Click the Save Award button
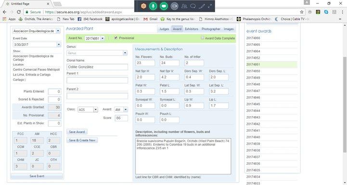Image resolution: width=347 pixels, height=185 pixels. click(77, 132)
